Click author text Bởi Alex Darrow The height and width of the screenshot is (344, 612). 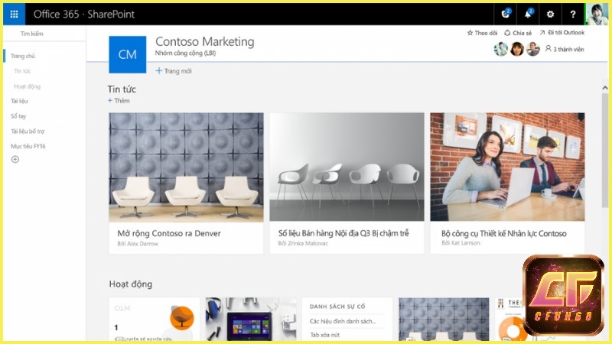pos(138,244)
